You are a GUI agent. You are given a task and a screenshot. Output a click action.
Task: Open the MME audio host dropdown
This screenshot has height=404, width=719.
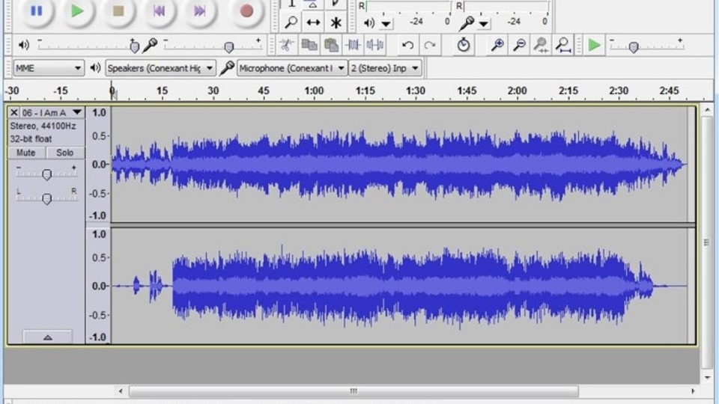click(x=48, y=68)
